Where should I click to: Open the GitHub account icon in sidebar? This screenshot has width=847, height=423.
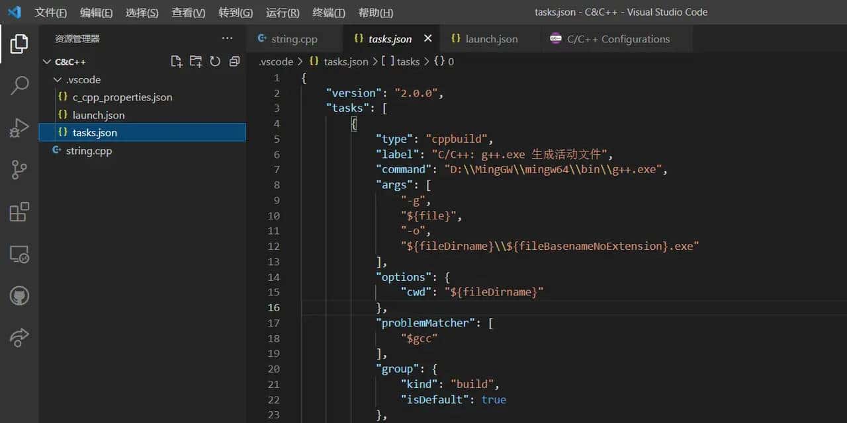18,296
